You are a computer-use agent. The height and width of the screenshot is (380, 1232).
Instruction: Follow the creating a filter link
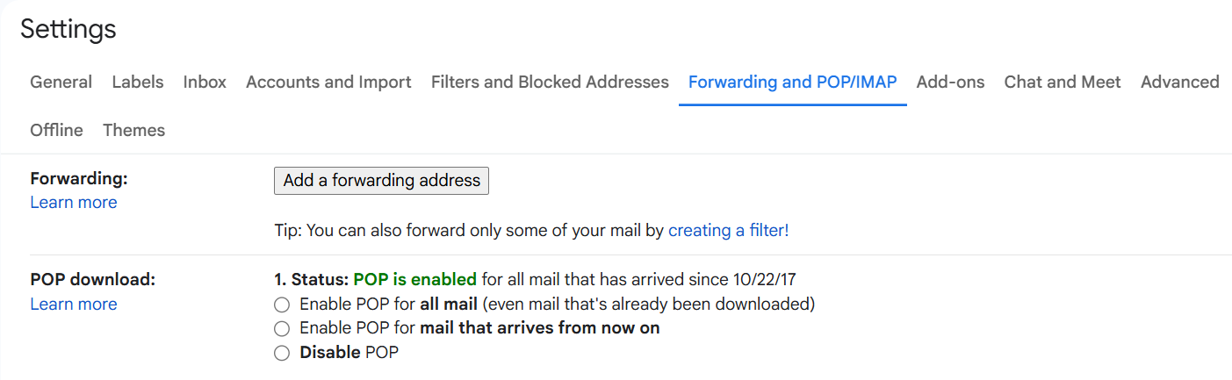click(728, 231)
